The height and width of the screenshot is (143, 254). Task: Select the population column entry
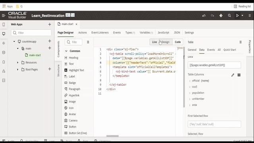[x=198, y=93]
